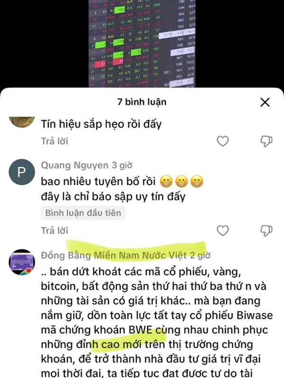The image size is (284, 378).
Task: Open the Đồng Bằng Miền Nam Nước Việt username
Action: point(114,255)
